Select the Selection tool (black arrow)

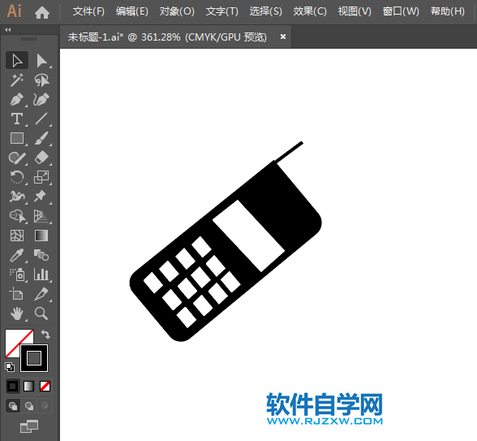tap(17, 60)
